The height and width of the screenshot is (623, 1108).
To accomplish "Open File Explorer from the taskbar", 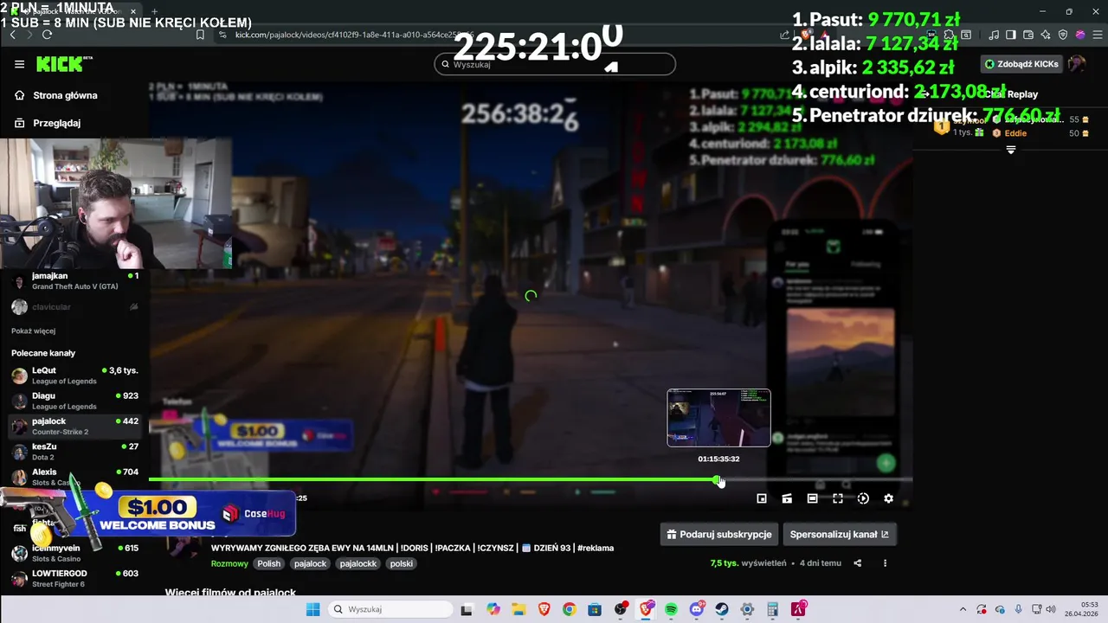I will 518,609.
